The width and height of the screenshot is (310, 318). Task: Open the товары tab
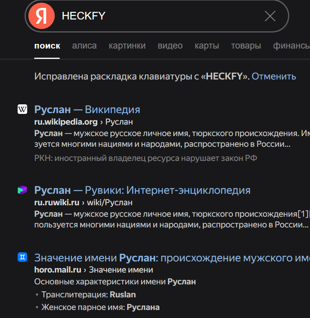point(246,46)
